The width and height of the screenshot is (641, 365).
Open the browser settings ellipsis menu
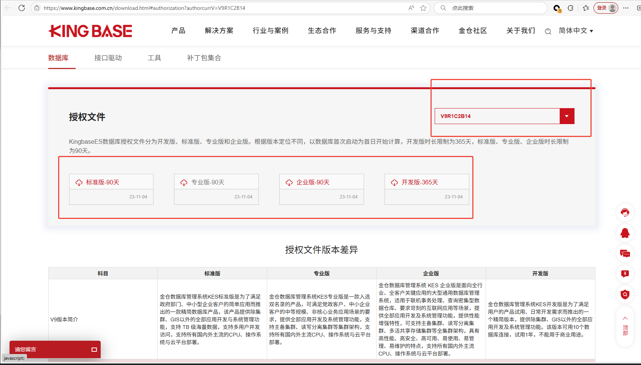click(626, 8)
